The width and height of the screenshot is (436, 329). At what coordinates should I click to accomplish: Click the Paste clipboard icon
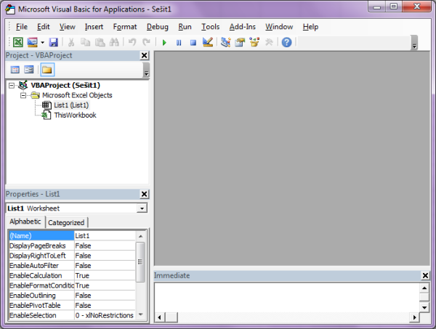[100, 42]
